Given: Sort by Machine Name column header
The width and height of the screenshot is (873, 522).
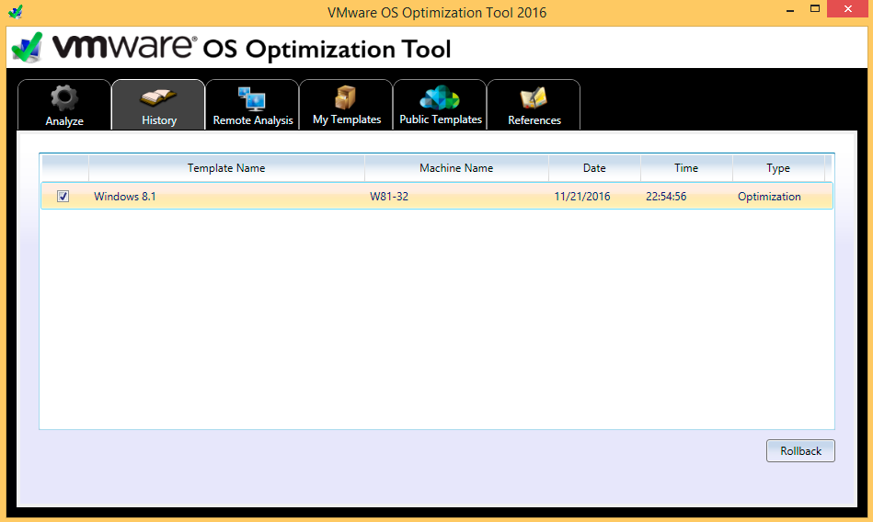Looking at the screenshot, I should (x=456, y=168).
